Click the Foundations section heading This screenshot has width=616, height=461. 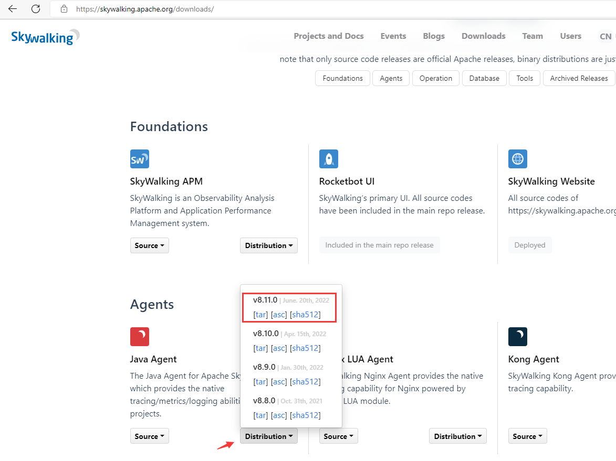coord(169,127)
